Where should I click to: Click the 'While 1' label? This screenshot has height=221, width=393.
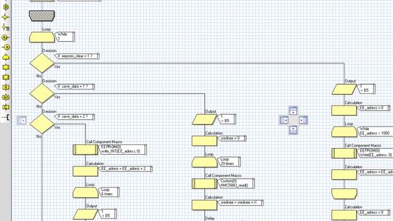pos(64,37)
